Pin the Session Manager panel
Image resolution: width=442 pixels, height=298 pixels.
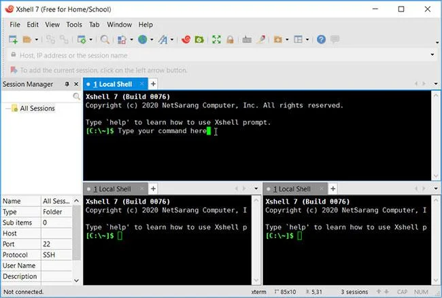(67, 84)
